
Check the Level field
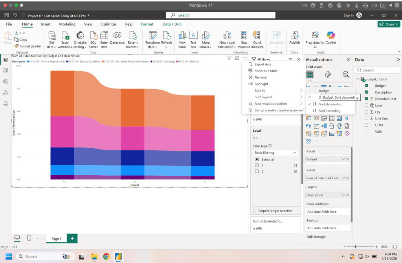(366, 105)
